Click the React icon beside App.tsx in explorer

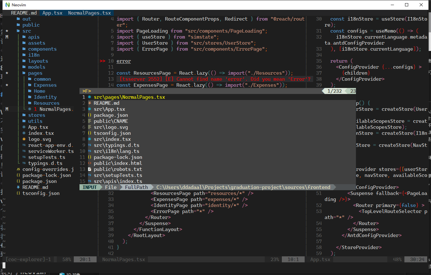coord(24,127)
